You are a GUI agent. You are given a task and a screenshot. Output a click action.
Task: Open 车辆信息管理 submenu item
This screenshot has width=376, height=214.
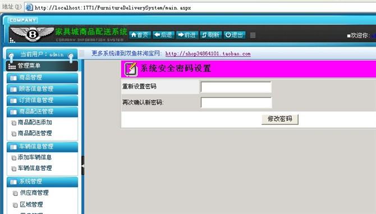(35, 168)
